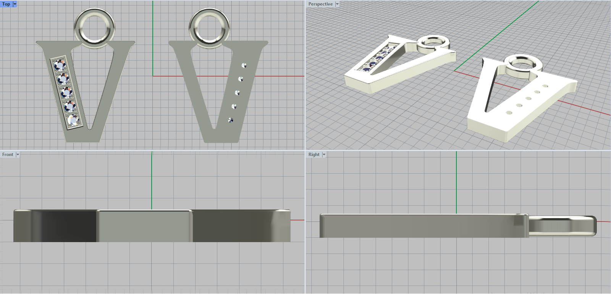Click the topmost drill hole on the right V
611x294 pixels.
[244, 66]
